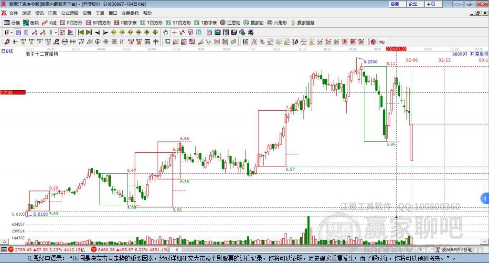The height and width of the screenshot is (263, 489).
Task: Toggle the crosshair cursor tool
Action: (174, 32)
